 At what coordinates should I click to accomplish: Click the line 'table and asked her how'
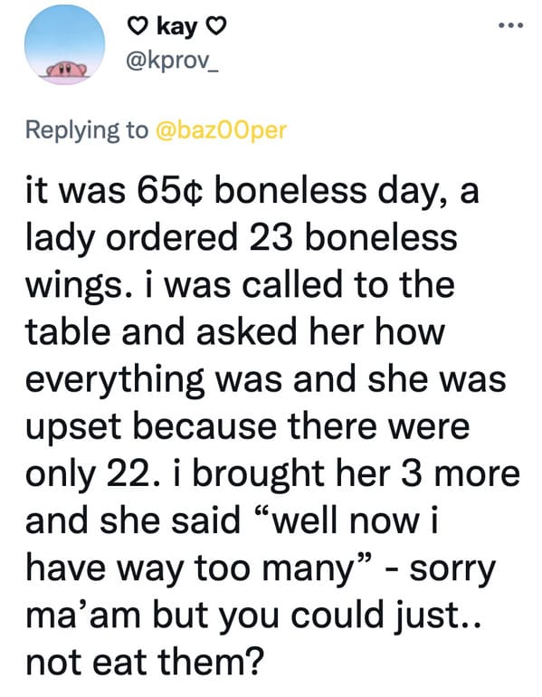[x=235, y=333]
